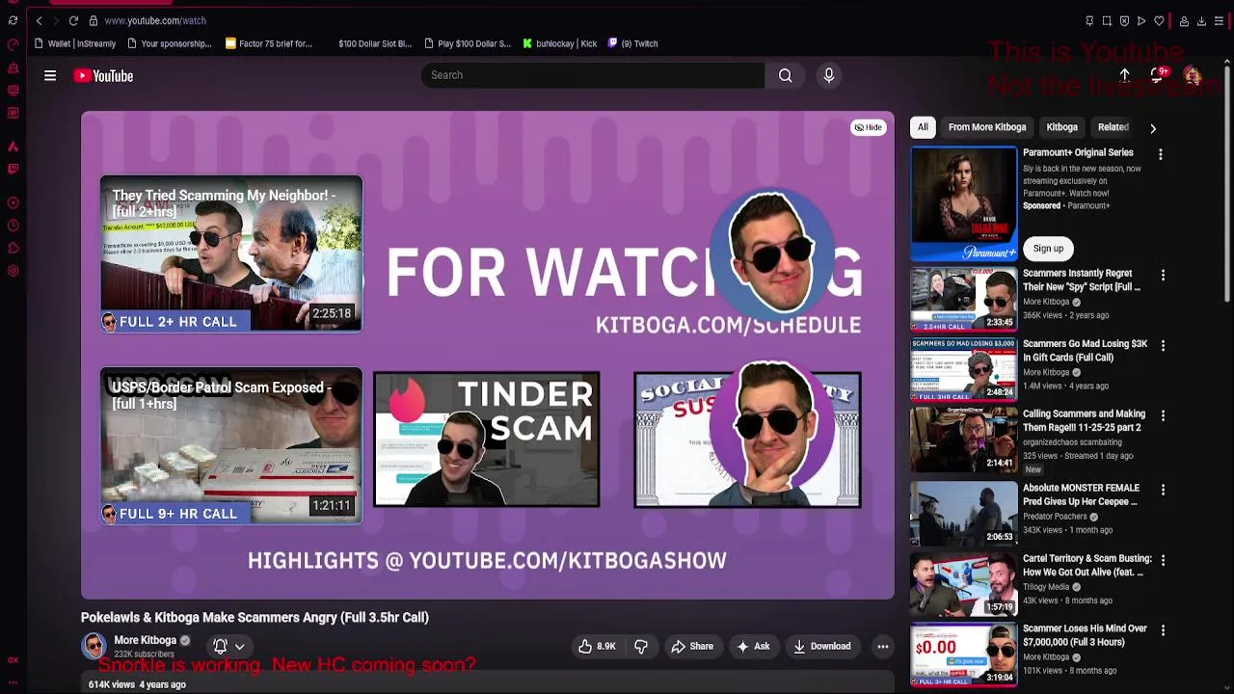Hide the end screen suggestions
Viewport: 1234px width, 694px height.
point(869,127)
